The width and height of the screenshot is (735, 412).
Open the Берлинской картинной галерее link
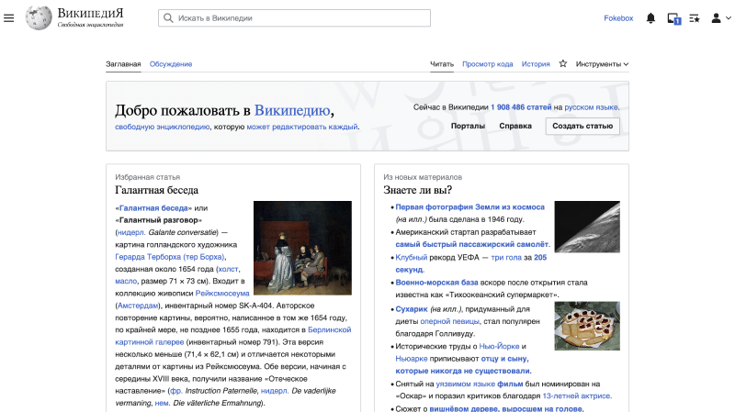233,336
